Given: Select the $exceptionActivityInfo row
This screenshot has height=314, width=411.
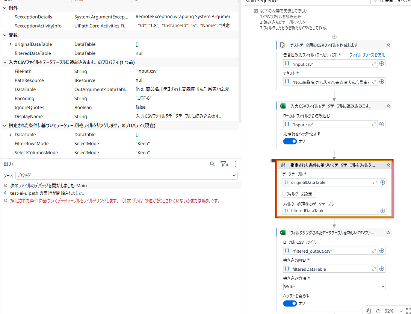Looking at the screenshot, I should 119,26.
